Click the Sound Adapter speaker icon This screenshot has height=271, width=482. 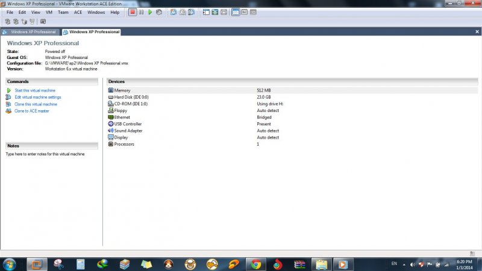click(111, 131)
